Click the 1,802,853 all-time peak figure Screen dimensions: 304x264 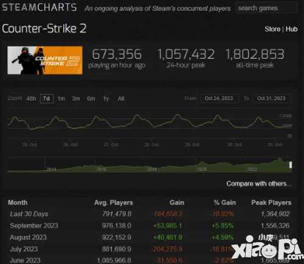(x=255, y=54)
